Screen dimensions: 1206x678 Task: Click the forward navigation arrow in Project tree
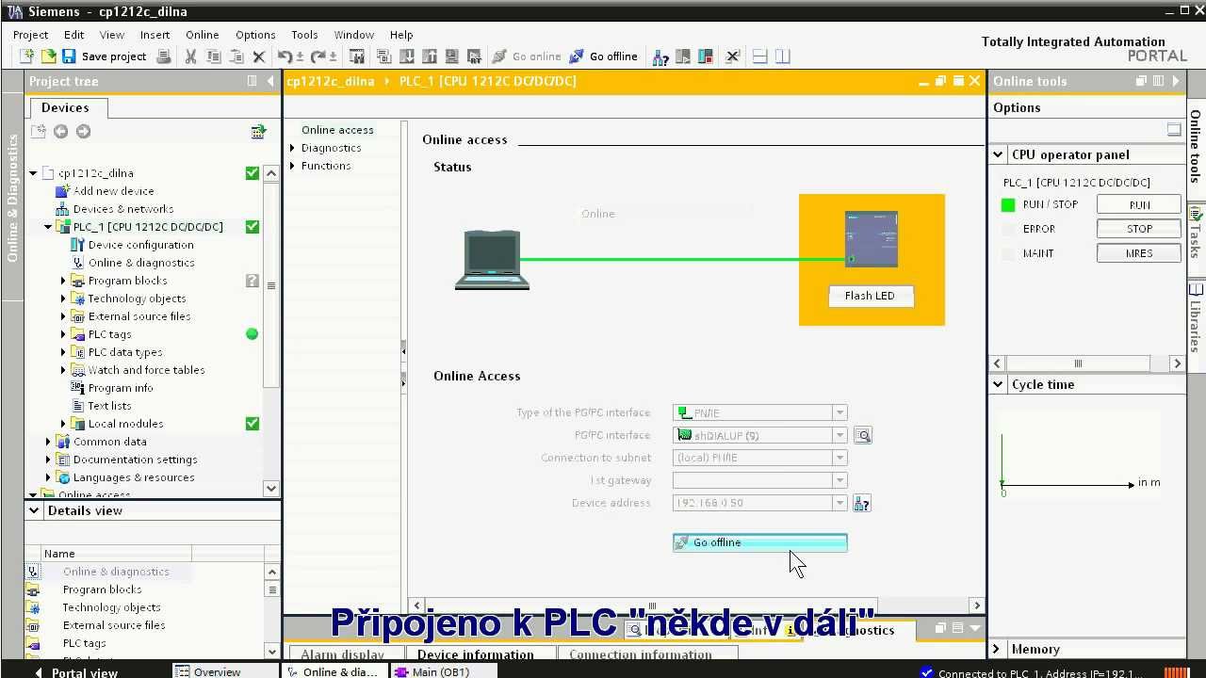83,132
